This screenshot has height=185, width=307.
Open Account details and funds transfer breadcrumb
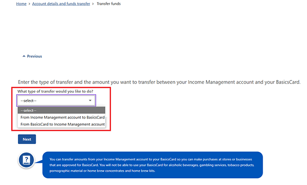pos(61,4)
